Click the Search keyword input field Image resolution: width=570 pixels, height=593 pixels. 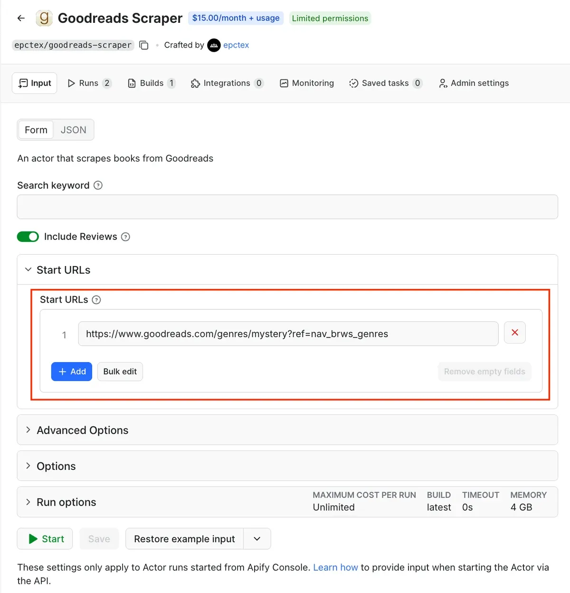coord(287,207)
